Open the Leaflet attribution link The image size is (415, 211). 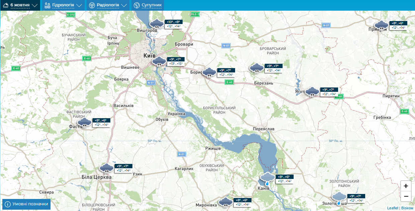(393, 208)
